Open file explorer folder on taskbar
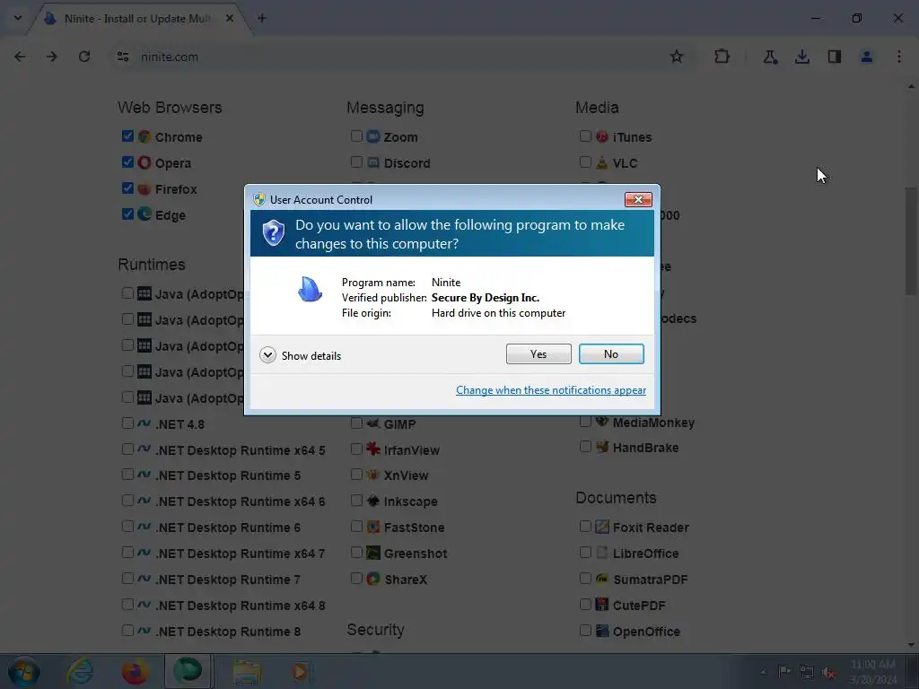 click(247, 671)
